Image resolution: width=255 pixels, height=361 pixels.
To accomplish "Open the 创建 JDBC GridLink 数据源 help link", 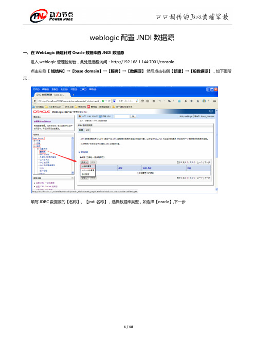I will (47, 187).
